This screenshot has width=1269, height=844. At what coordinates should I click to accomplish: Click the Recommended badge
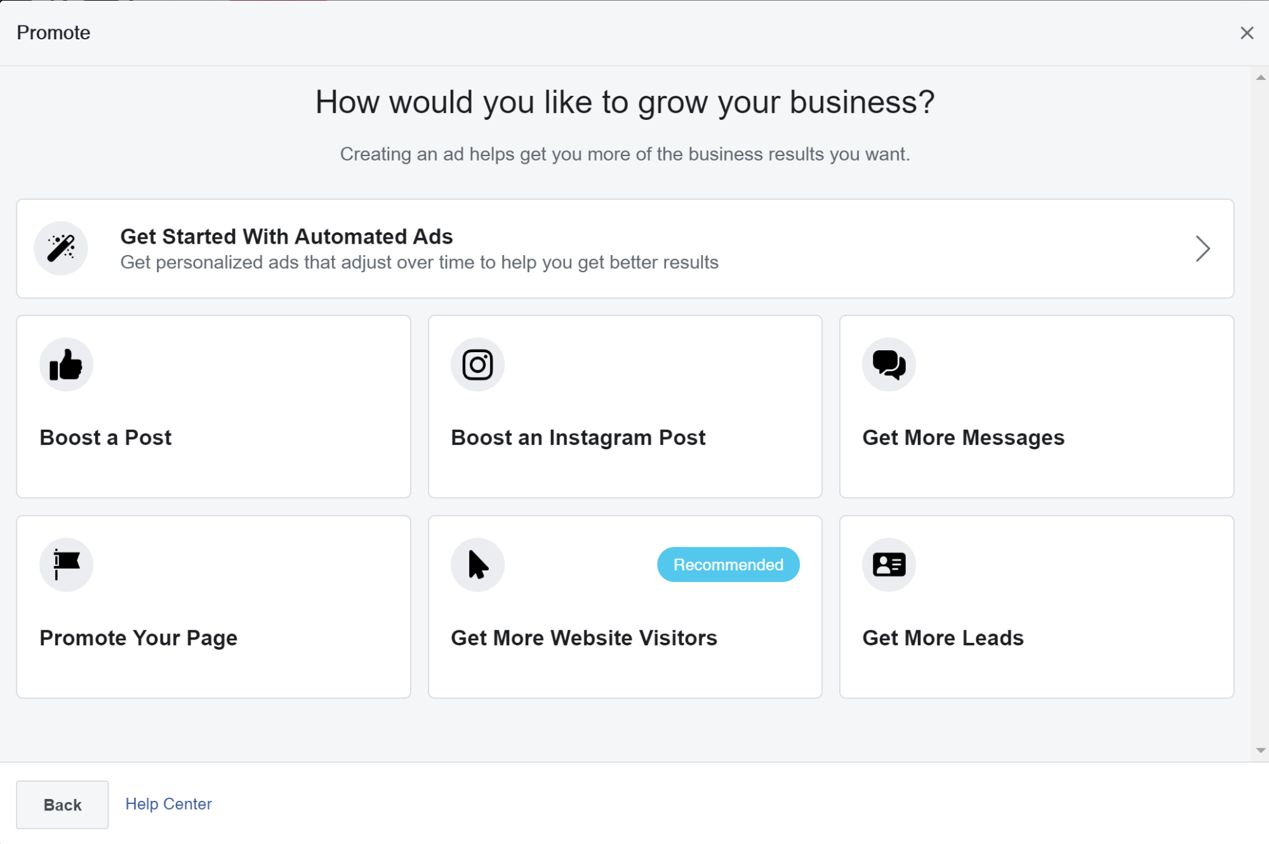tap(728, 564)
